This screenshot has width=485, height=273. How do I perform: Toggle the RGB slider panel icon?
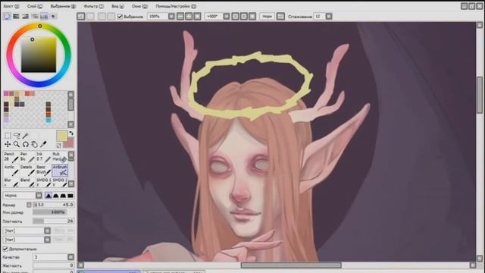click(x=16, y=16)
